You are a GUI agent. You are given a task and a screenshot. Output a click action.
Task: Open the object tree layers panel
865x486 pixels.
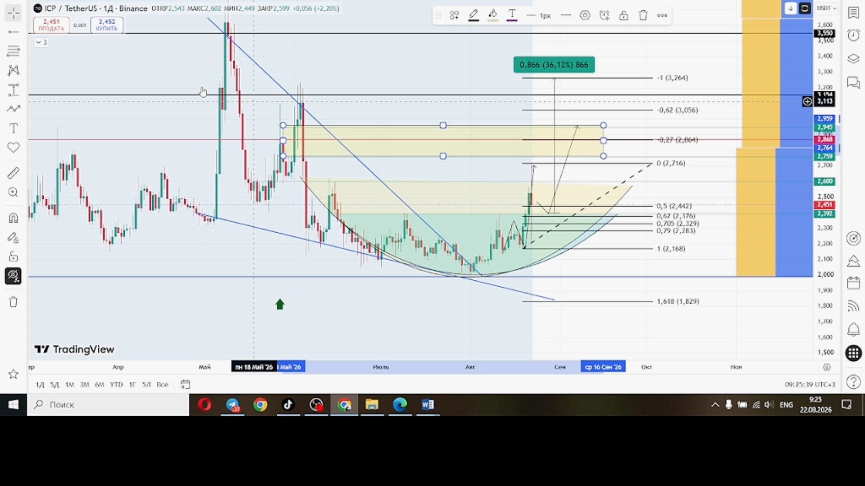[853, 59]
